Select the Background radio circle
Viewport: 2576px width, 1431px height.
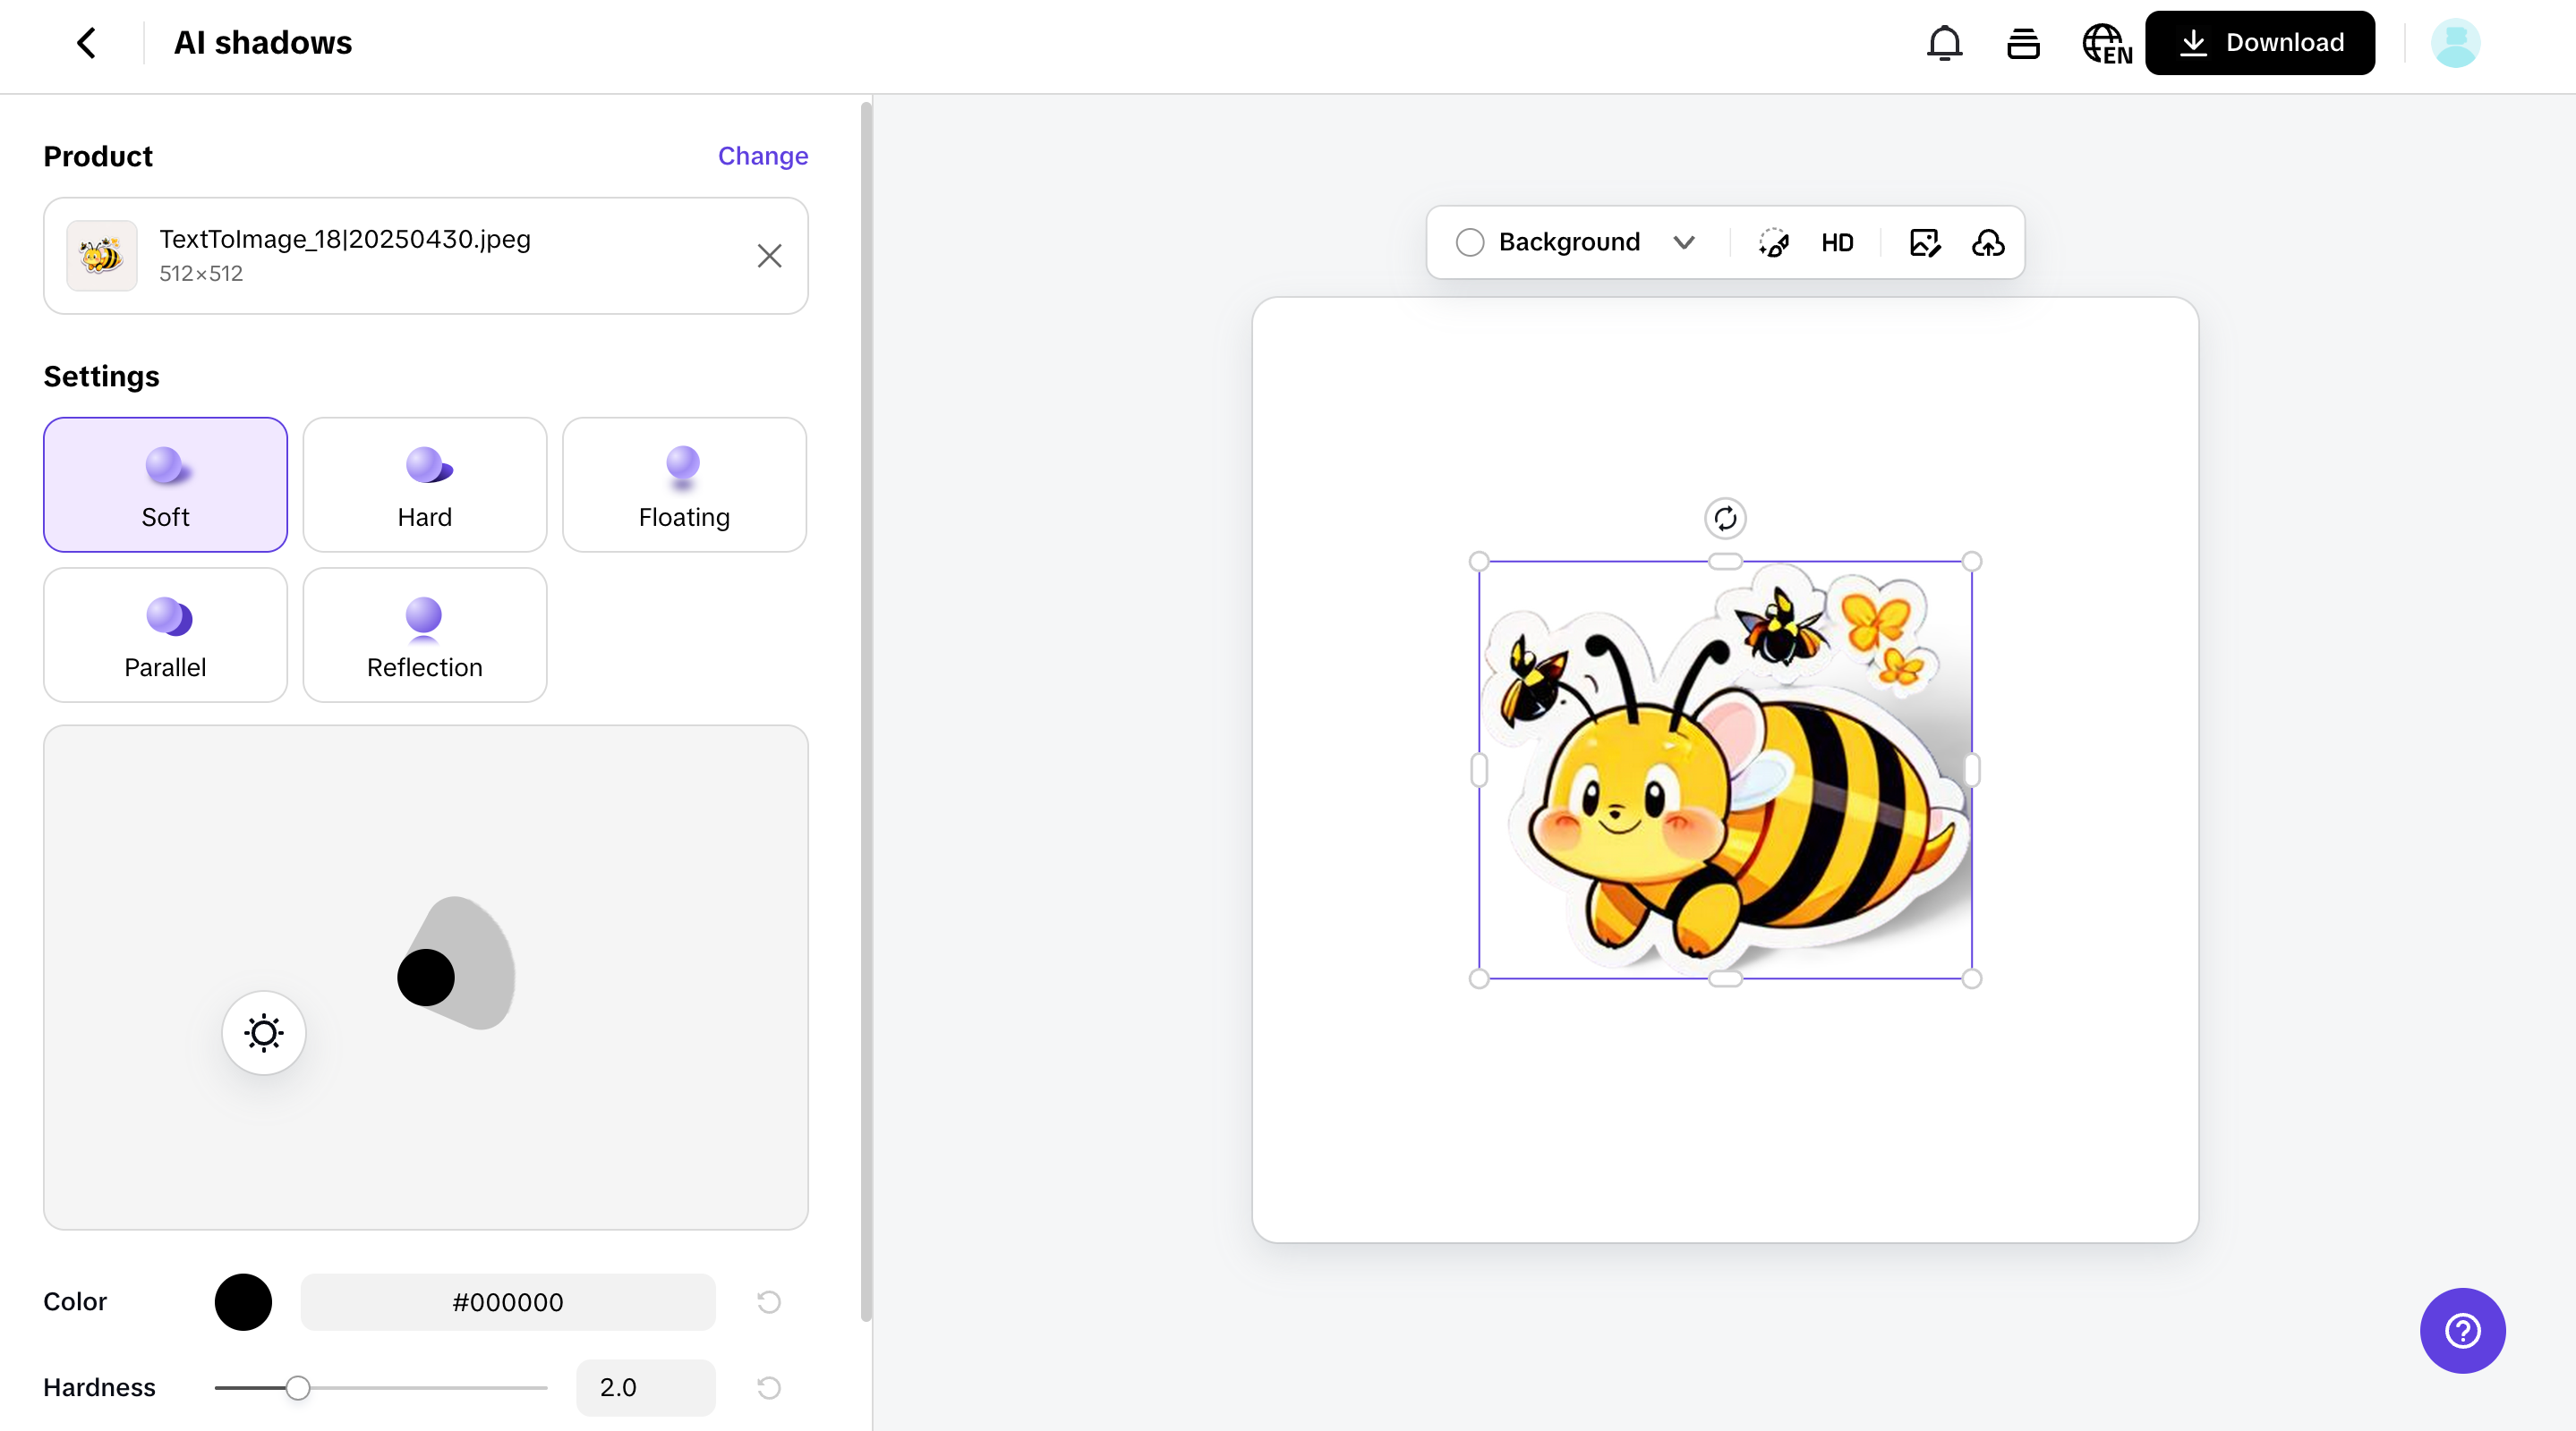tap(1470, 243)
